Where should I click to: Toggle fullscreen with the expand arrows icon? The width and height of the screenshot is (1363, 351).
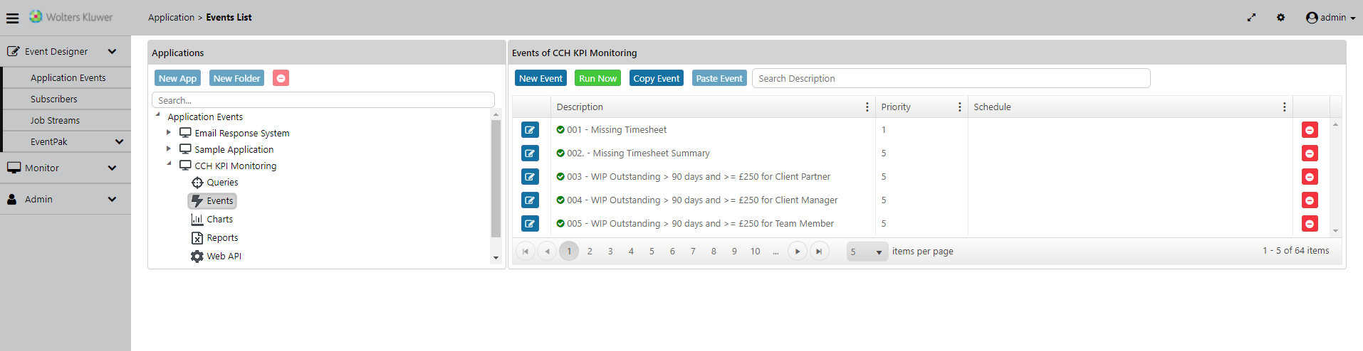tap(1251, 18)
